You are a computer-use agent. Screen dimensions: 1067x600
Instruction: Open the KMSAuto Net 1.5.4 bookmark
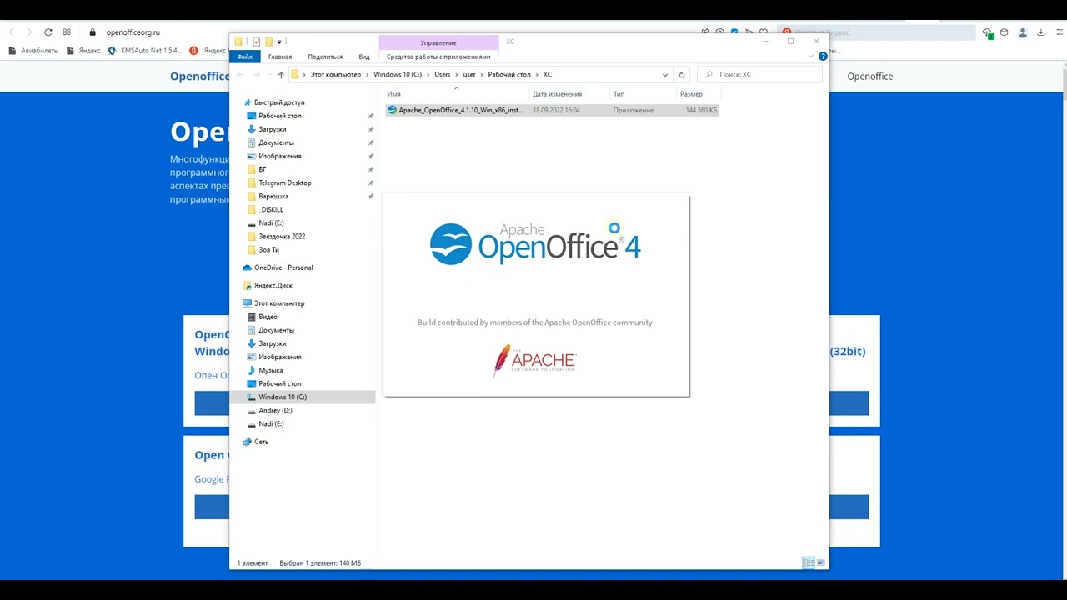pos(145,51)
